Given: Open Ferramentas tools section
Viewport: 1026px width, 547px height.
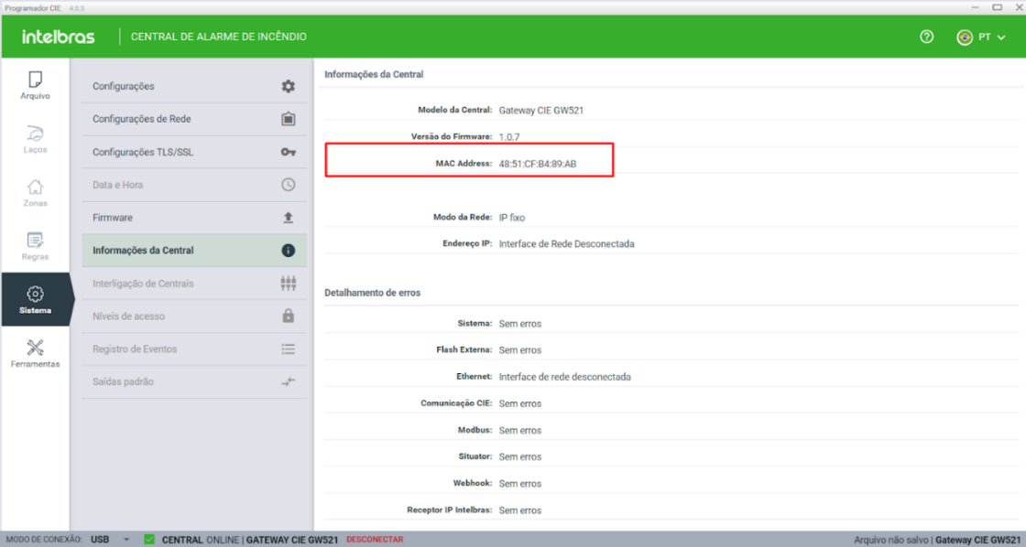Looking at the screenshot, I should [x=35, y=352].
